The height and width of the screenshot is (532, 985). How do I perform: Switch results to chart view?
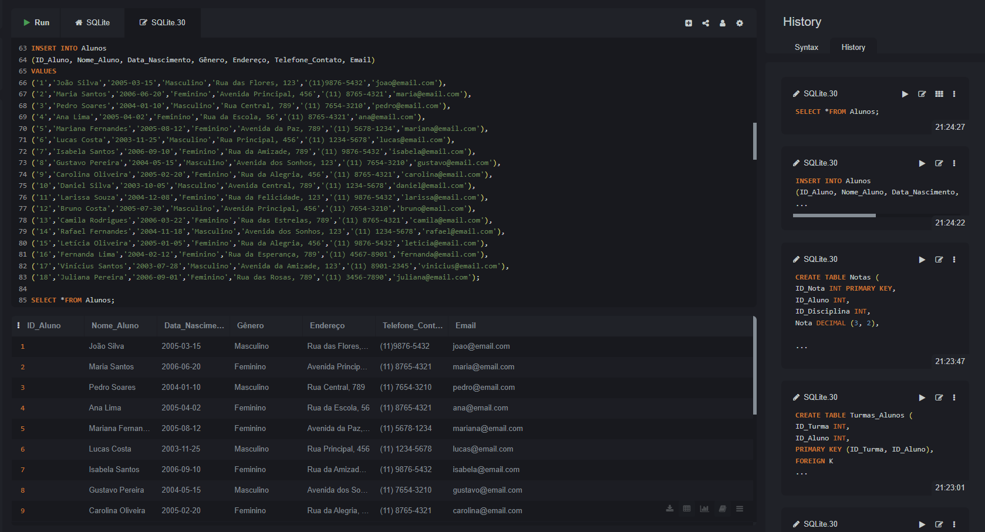[x=704, y=509]
